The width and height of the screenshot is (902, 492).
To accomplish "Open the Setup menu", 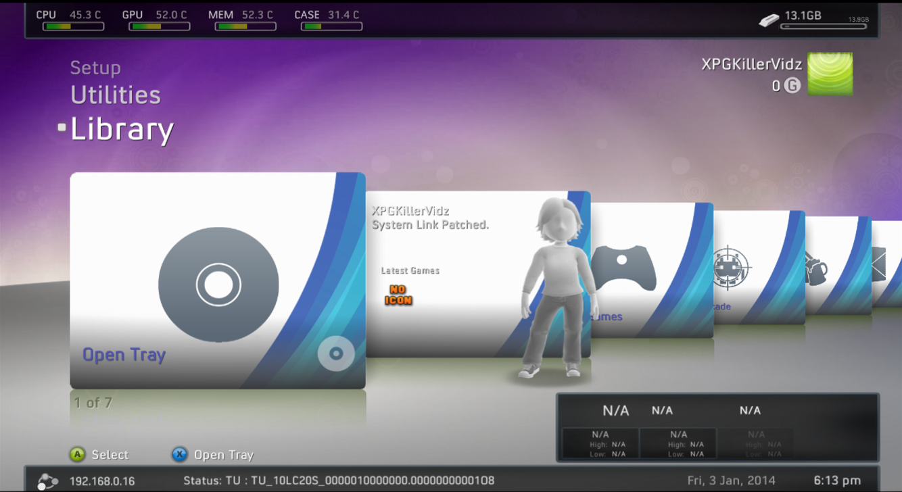I will point(95,68).
